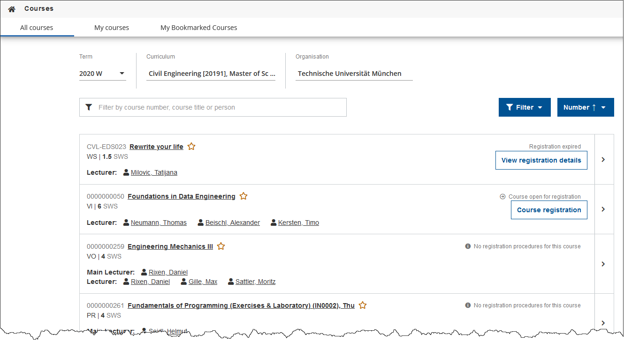
Task: Expand the Rewrite your life row chevron
Action: 604,160
